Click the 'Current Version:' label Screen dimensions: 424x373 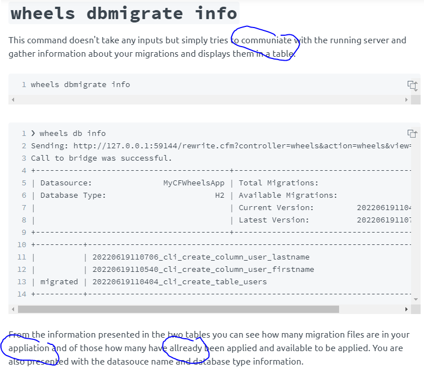(276, 208)
